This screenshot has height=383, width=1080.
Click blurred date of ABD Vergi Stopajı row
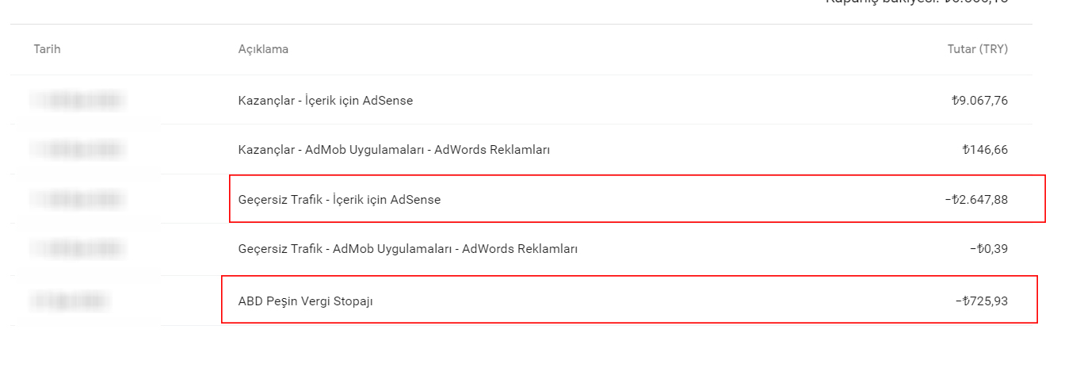70,301
